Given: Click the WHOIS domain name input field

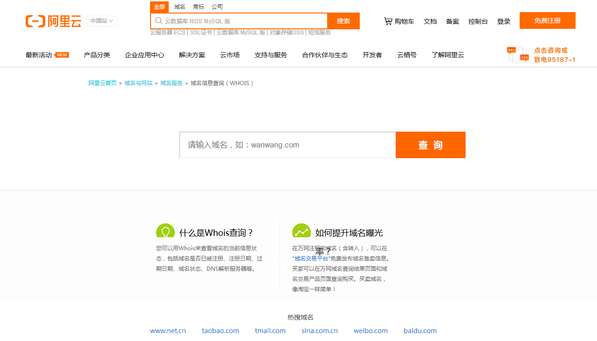Looking at the screenshot, I should click(x=288, y=145).
